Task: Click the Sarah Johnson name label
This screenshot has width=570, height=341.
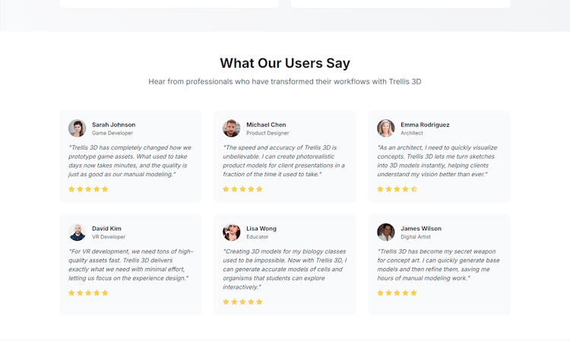Action: (114, 125)
